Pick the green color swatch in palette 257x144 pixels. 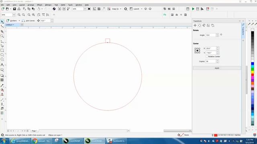point(253,69)
